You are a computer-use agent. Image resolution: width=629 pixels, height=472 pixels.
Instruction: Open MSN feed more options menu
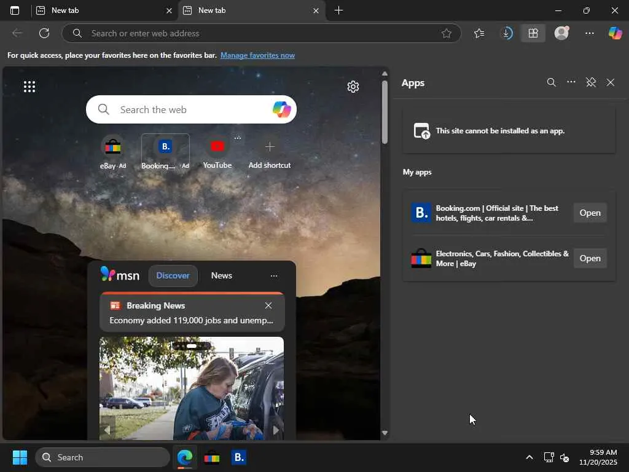point(274,276)
